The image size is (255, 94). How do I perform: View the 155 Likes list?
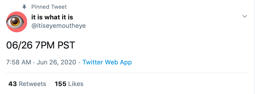[69, 84]
